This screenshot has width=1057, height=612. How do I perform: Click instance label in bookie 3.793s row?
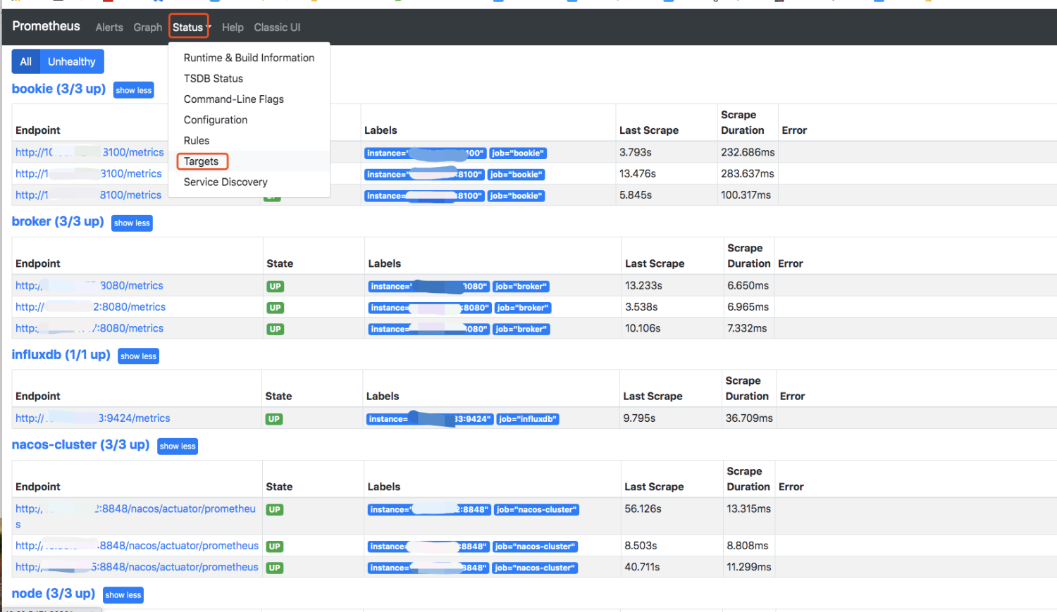click(425, 154)
